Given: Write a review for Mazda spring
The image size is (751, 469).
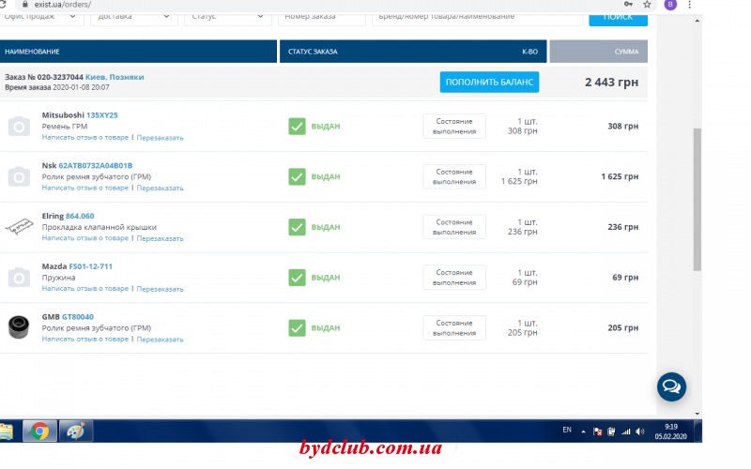Looking at the screenshot, I should coord(85,289).
